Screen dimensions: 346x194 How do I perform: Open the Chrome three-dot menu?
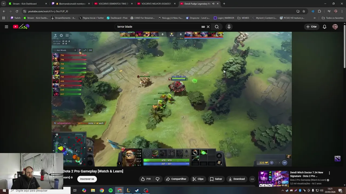[x=342, y=11]
